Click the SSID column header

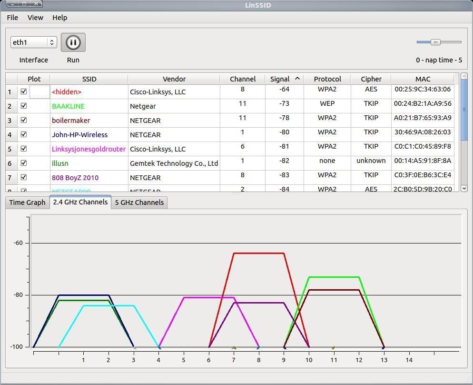point(89,79)
